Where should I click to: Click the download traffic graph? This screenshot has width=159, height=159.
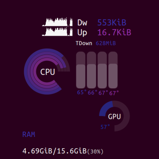tap(57, 22)
